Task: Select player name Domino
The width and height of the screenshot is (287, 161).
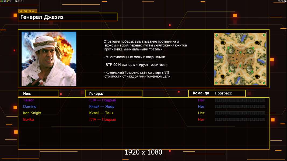Action: pos(30,107)
